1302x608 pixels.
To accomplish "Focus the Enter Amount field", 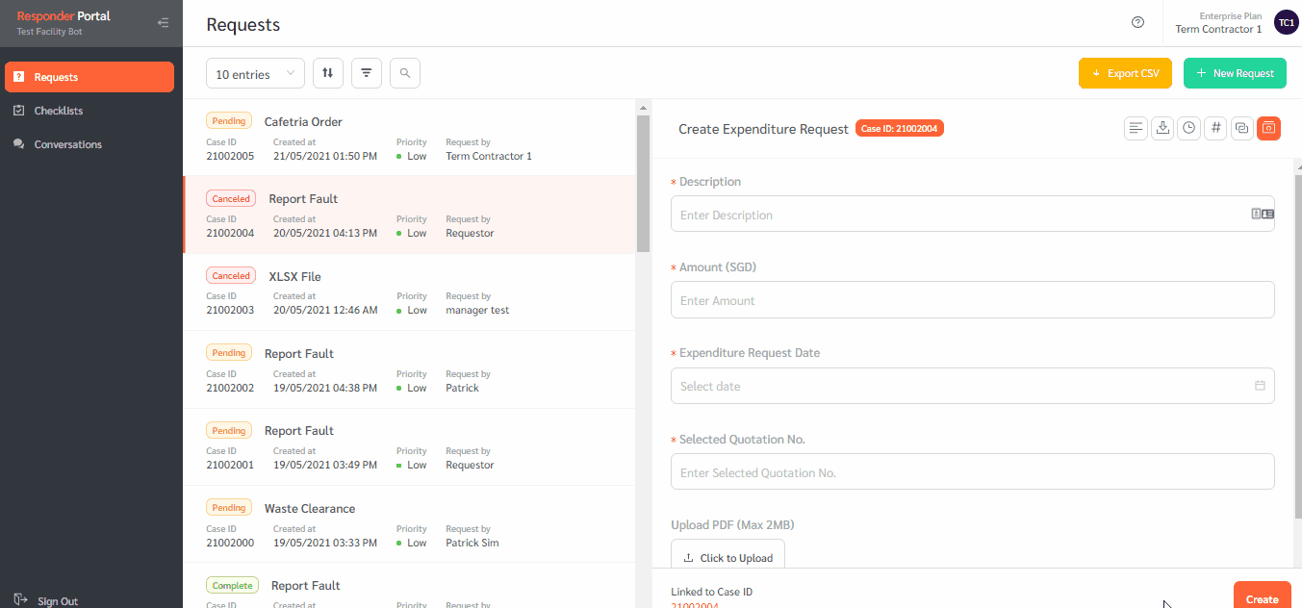I will pos(972,299).
